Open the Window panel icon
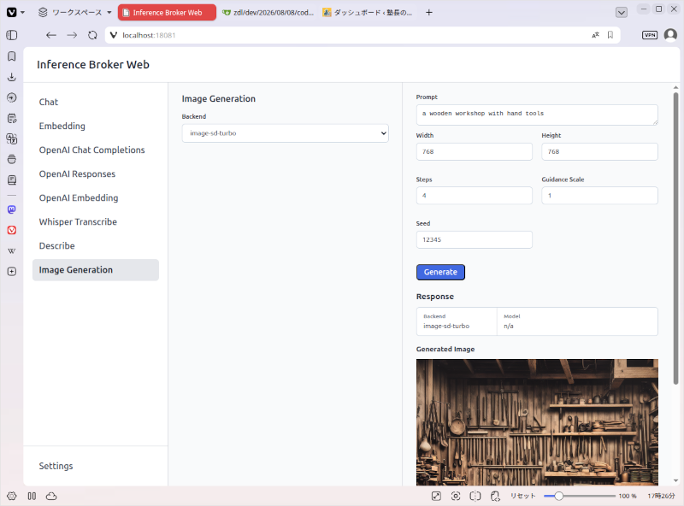The image size is (684, 506). click(x=12, y=159)
